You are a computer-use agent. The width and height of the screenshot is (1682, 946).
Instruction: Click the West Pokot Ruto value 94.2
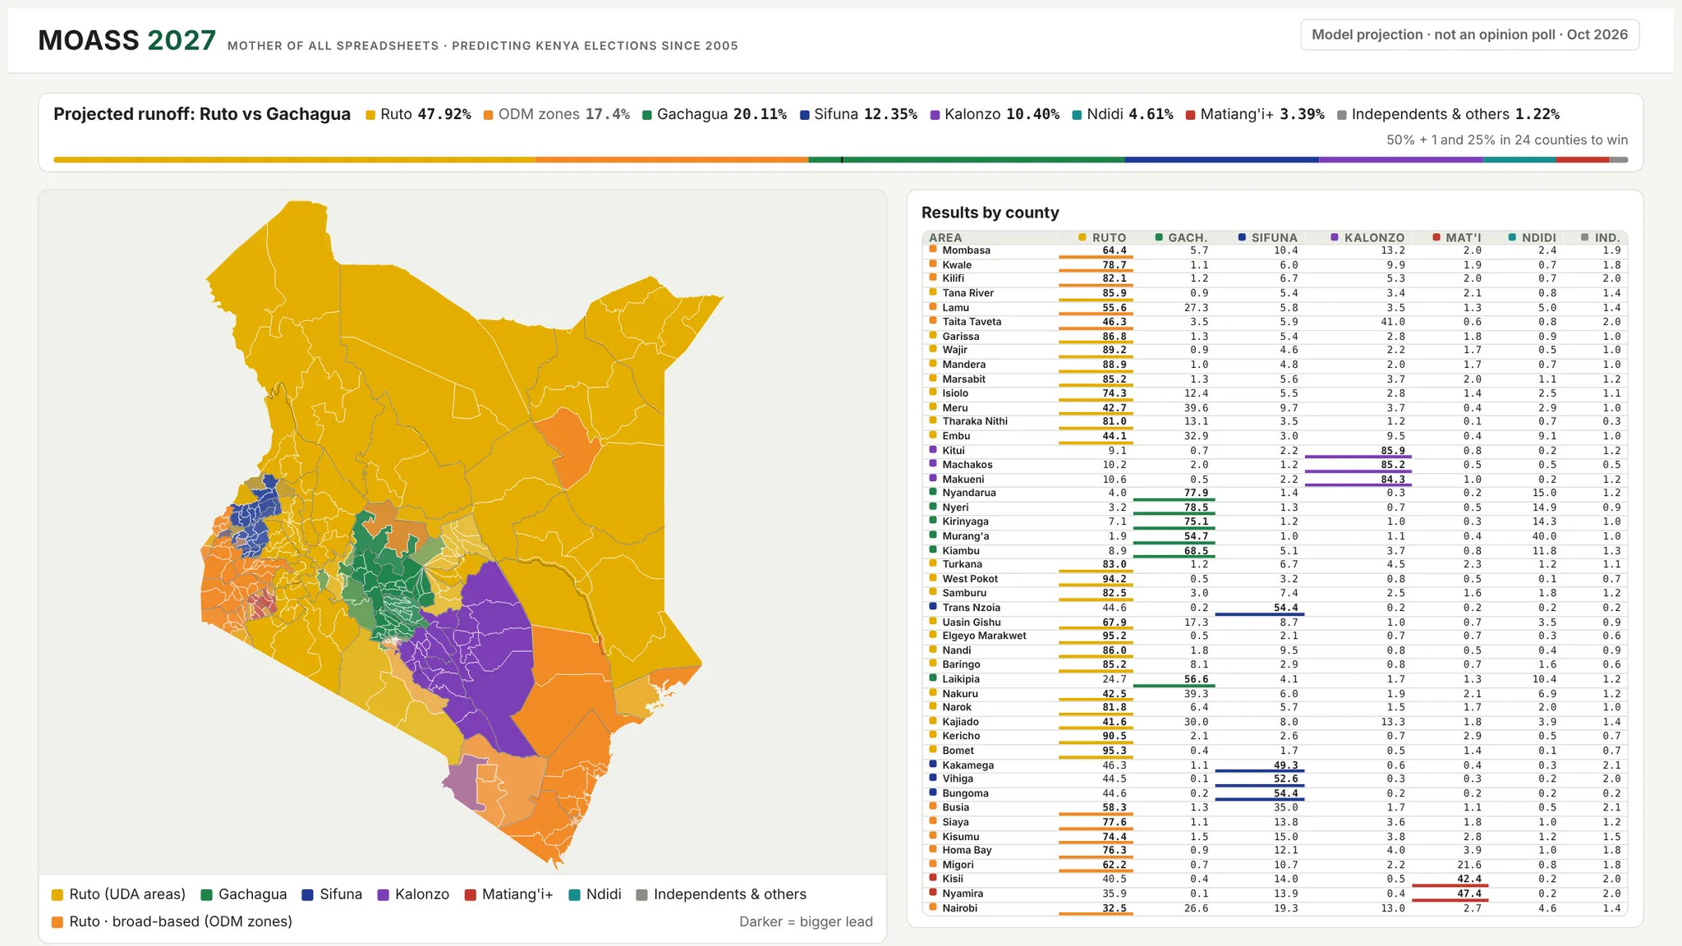click(1114, 579)
